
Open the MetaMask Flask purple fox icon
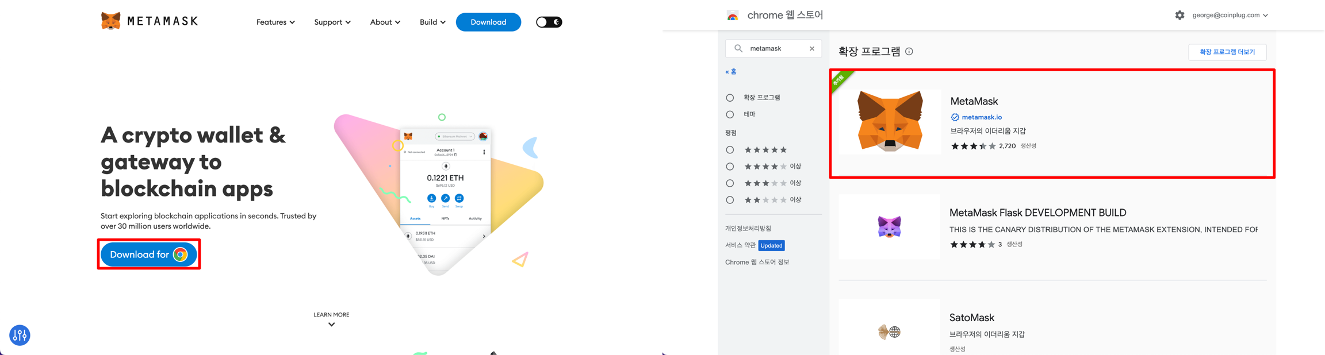(x=889, y=227)
